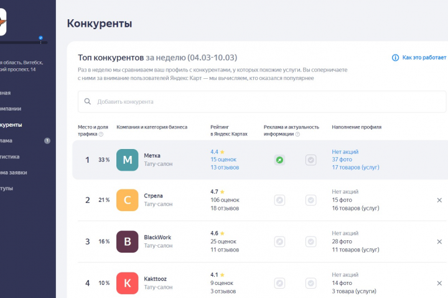This screenshot has height=298, width=448.
Task: Click the '16 %' traffic share value
Action: pyautogui.click(x=104, y=242)
